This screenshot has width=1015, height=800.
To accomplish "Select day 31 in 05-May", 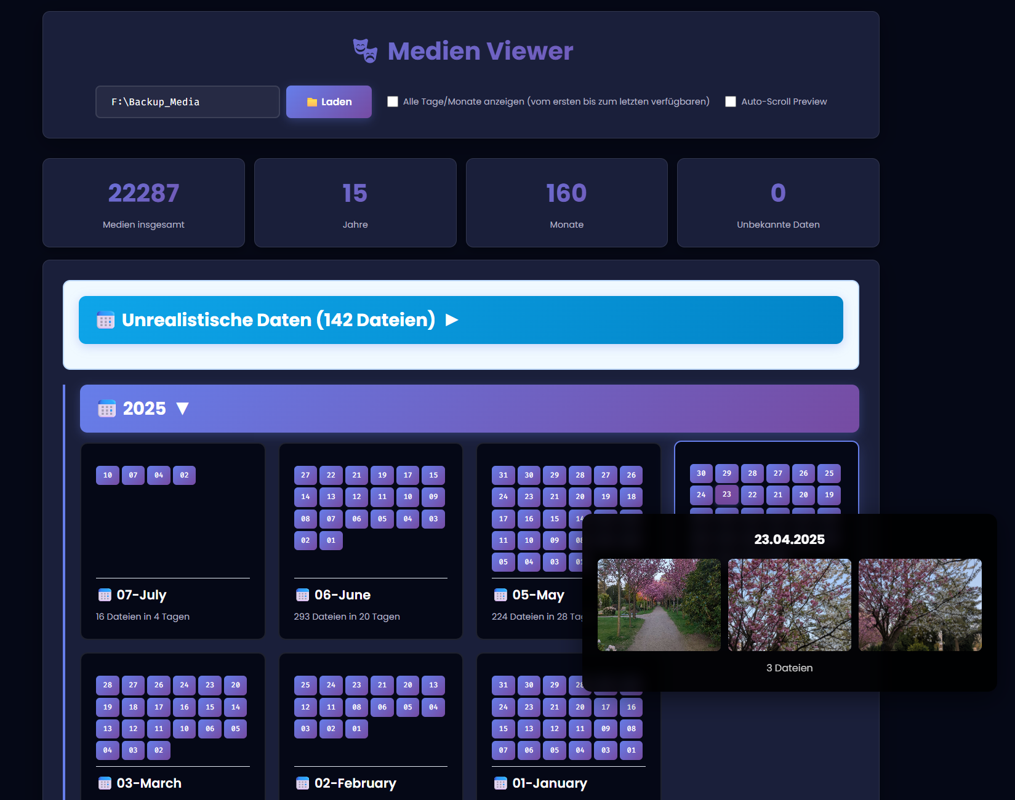I will (503, 475).
